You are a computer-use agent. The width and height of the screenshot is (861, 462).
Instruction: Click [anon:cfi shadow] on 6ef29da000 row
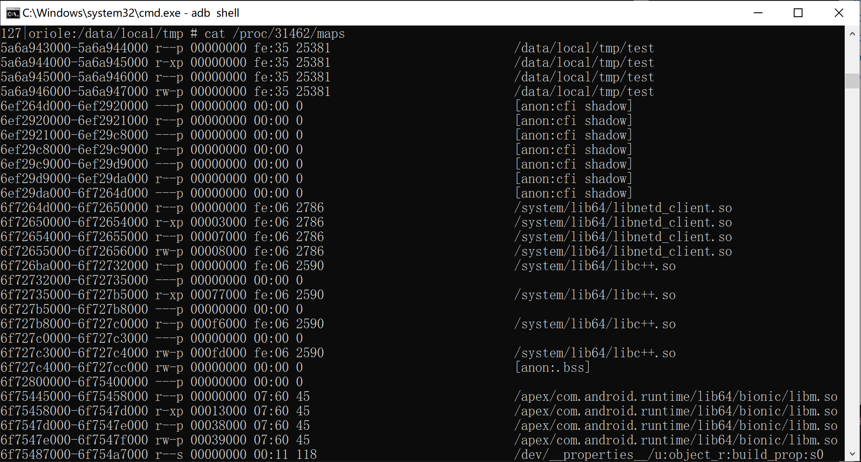574,194
